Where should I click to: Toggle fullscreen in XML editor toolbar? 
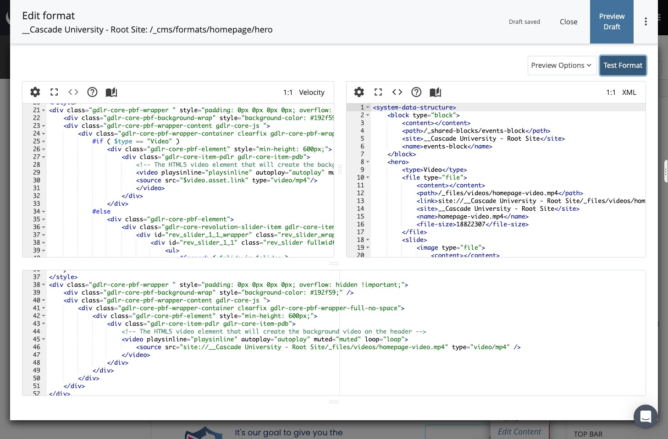tap(378, 92)
